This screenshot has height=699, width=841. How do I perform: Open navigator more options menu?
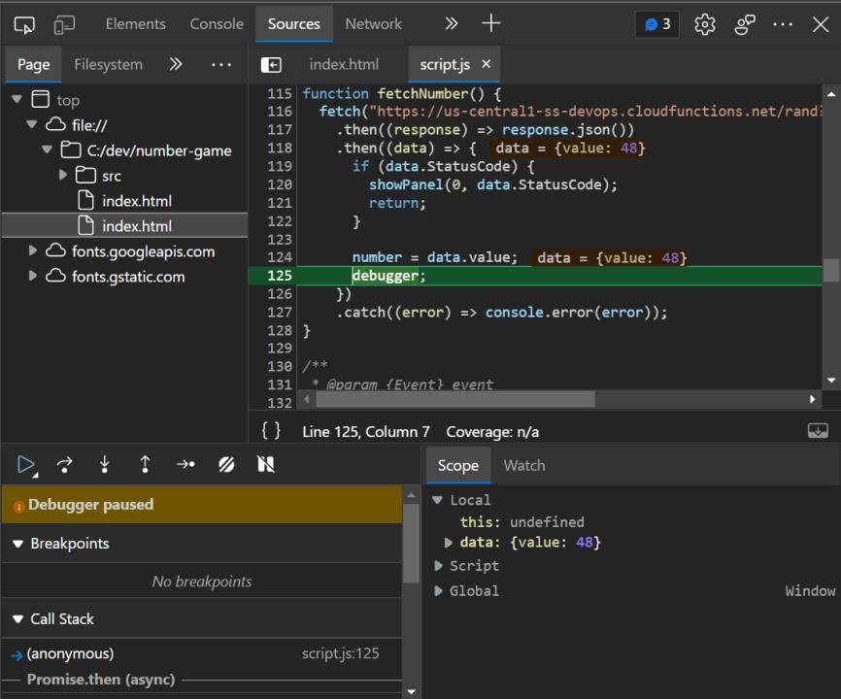click(x=221, y=65)
